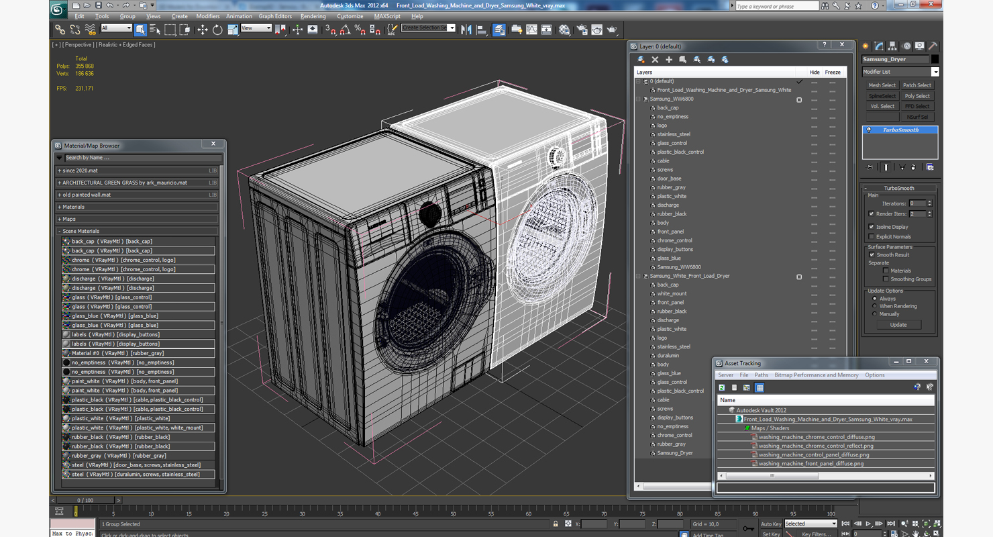Open the Utilities hammer panel tab
This screenshot has height=537, width=993.
pyautogui.click(x=933, y=46)
